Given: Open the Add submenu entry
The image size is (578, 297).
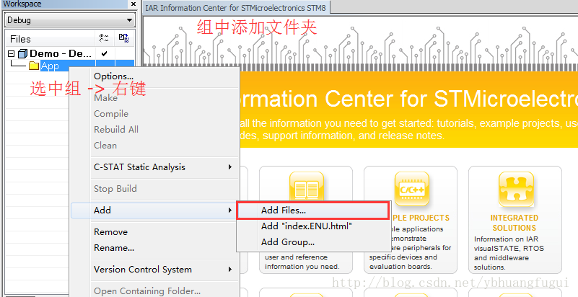Looking at the screenshot, I should (154, 210).
